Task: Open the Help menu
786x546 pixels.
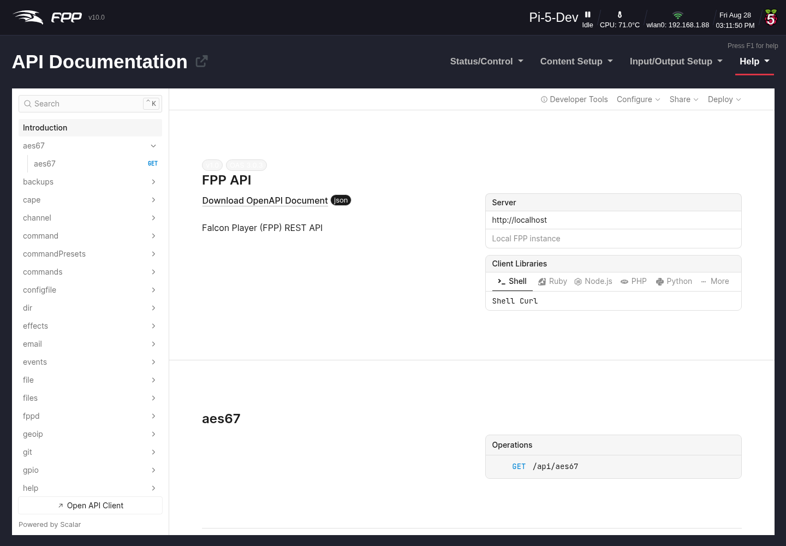Action: click(x=754, y=62)
